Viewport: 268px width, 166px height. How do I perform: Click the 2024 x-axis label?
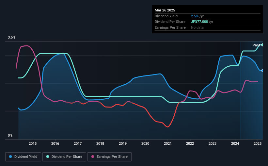(x=235, y=143)
